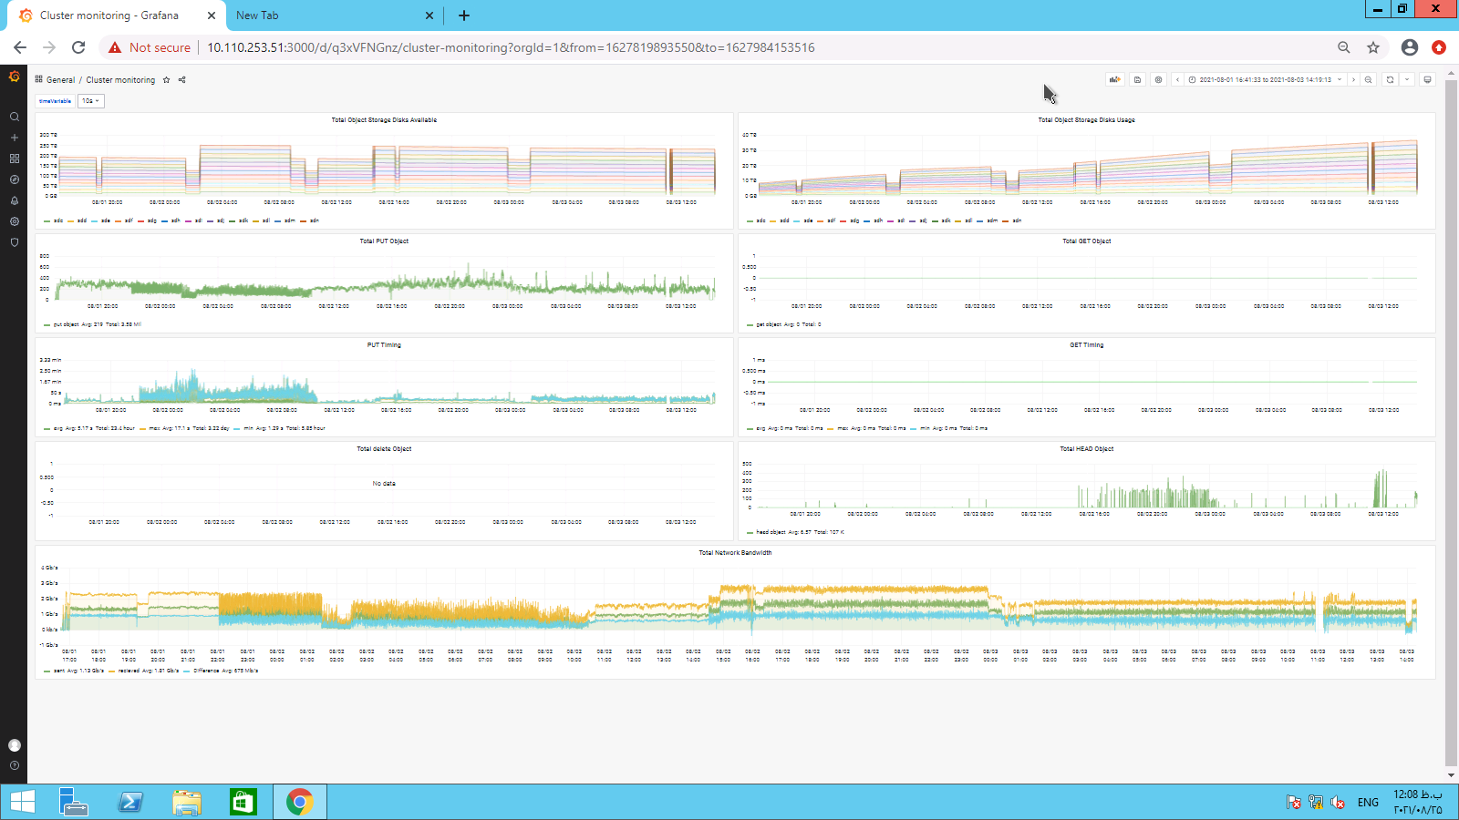Open dashboard settings gear in top toolbar
This screenshot has width=1459, height=820.
tap(1158, 80)
